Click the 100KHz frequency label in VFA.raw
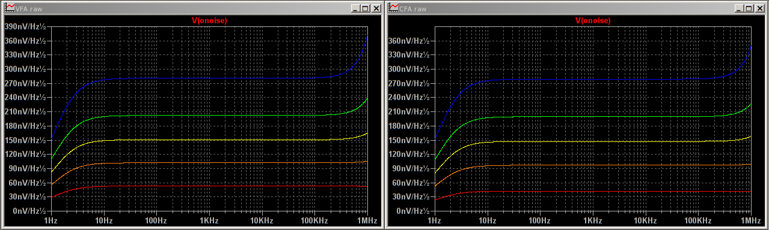The width and height of the screenshot is (769, 230). pos(314,221)
